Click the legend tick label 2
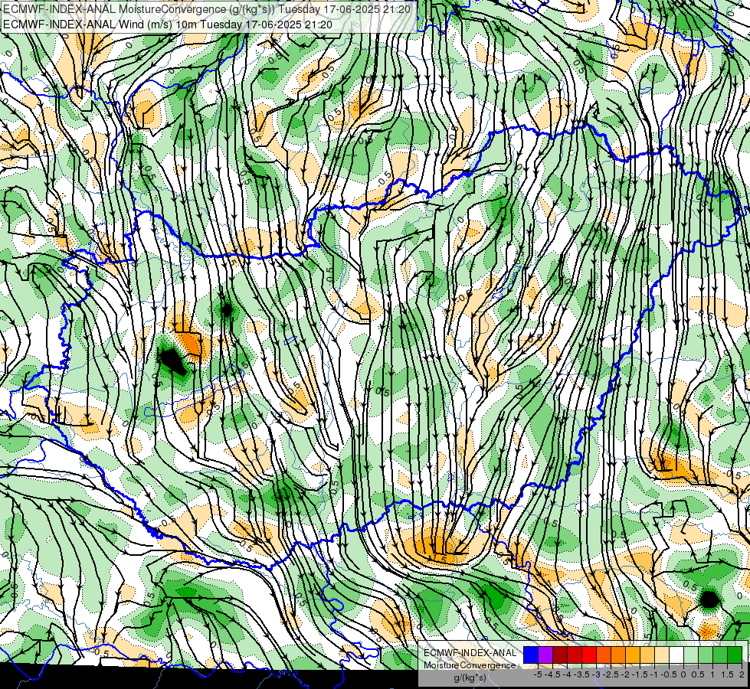The image size is (750, 689). (x=742, y=674)
